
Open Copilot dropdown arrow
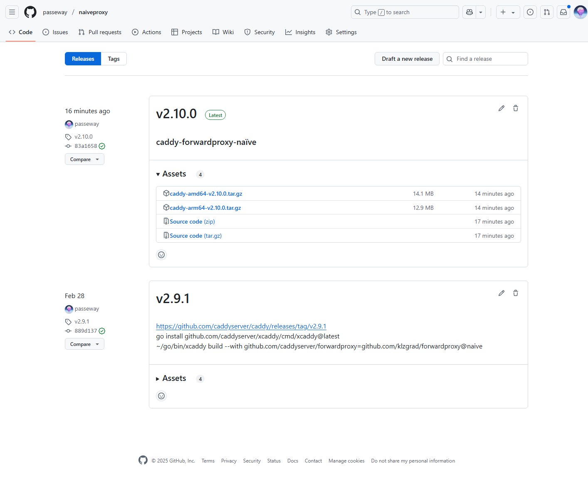pyautogui.click(x=481, y=12)
